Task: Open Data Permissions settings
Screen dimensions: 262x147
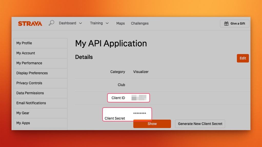Action: click(x=41, y=93)
